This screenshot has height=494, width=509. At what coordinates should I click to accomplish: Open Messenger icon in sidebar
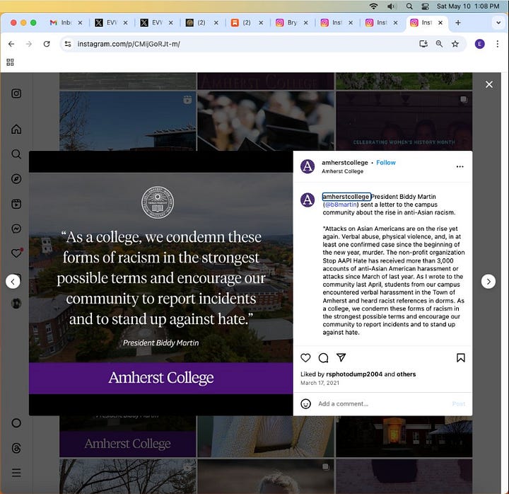[x=16, y=229]
